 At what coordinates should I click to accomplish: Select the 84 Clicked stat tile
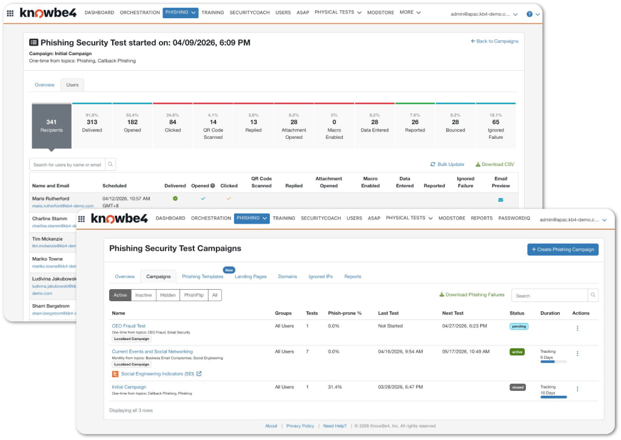click(x=173, y=126)
